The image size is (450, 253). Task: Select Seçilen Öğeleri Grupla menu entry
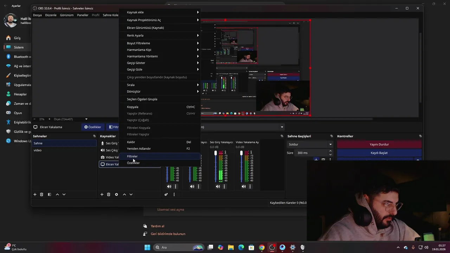[160, 99]
